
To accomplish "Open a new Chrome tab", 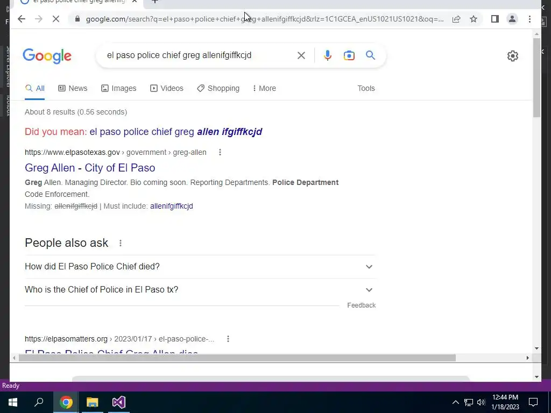I will tap(154, 2).
